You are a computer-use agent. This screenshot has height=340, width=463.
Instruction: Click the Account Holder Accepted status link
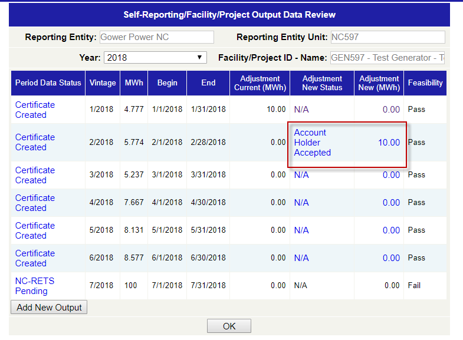[x=312, y=143]
